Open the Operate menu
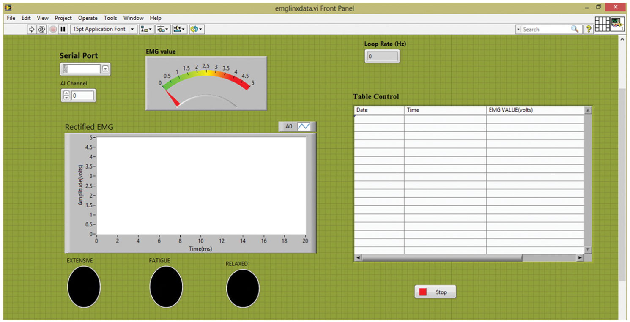Image resolution: width=630 pixels, height=322 pixels. click(x=88, y=18)
